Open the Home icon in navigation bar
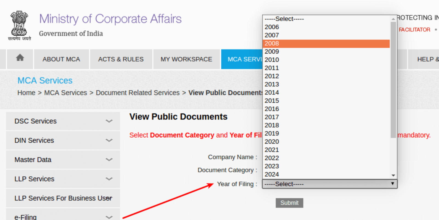 tap(20, 58)
